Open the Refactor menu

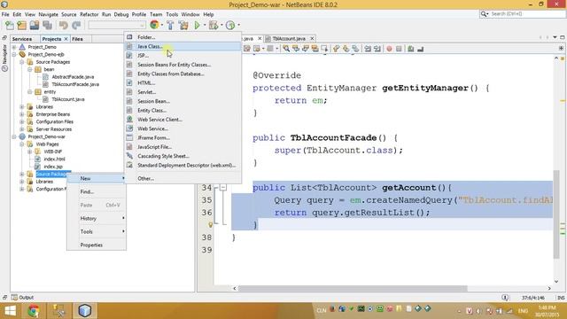[89, 14]
